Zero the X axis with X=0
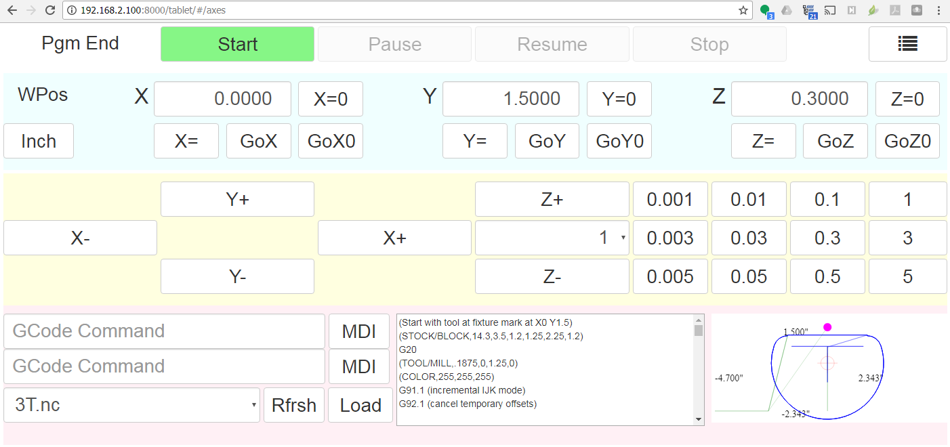Viewport: 950px width, 447px height. [330, 98]
